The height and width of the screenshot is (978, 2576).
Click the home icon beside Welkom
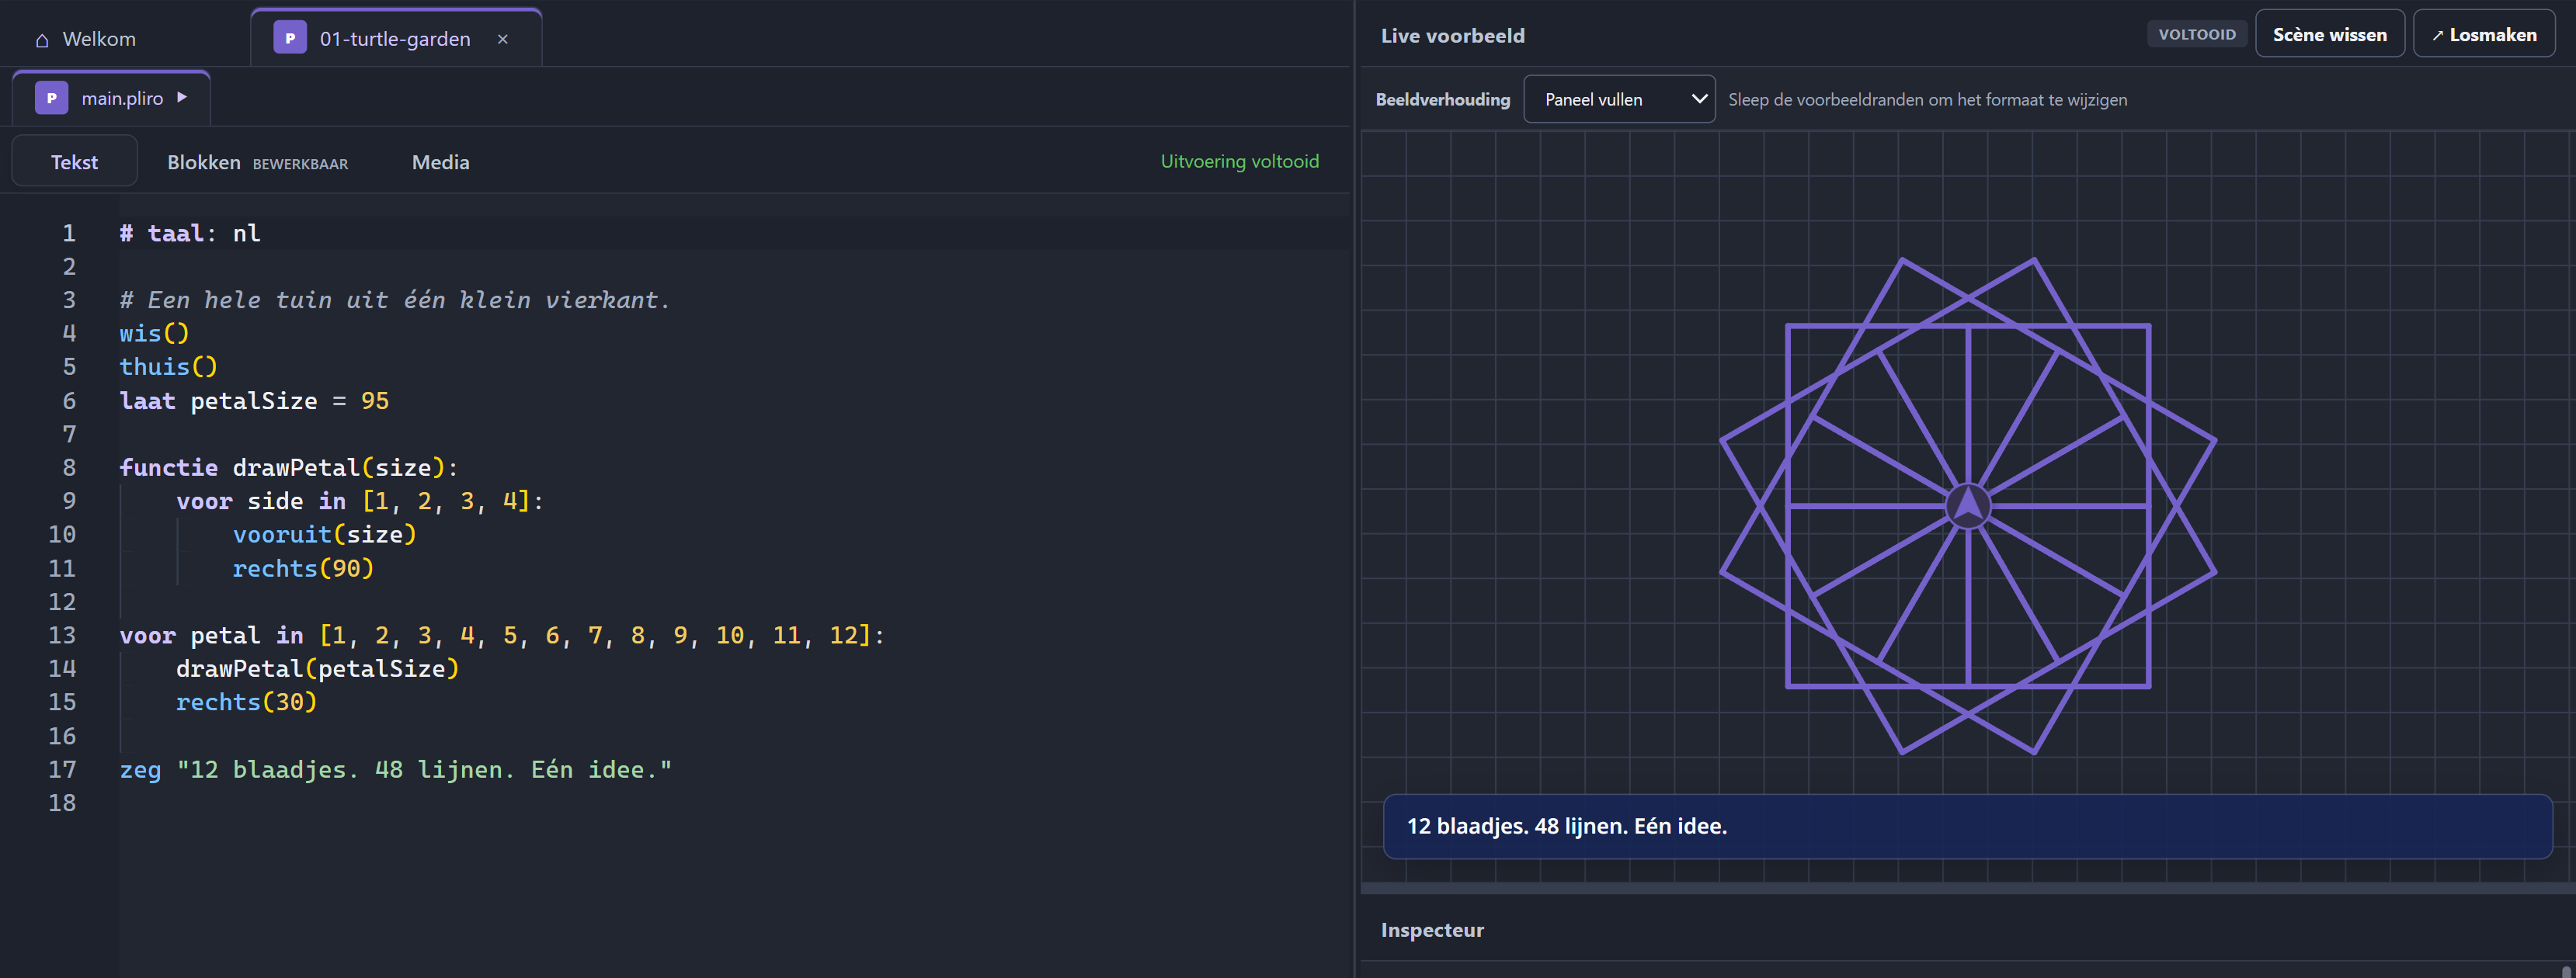pyautogui.click(x=42, y=40)
